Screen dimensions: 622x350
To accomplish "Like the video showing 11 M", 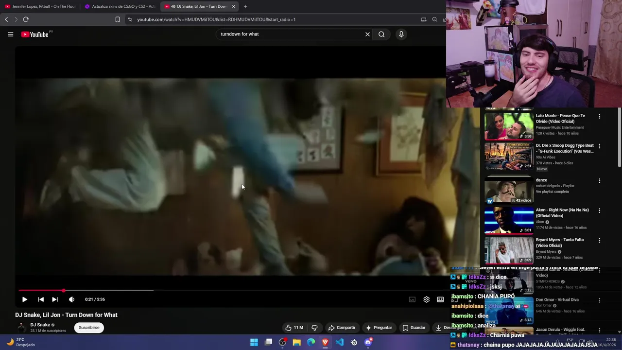I will (x=294, y=328).
